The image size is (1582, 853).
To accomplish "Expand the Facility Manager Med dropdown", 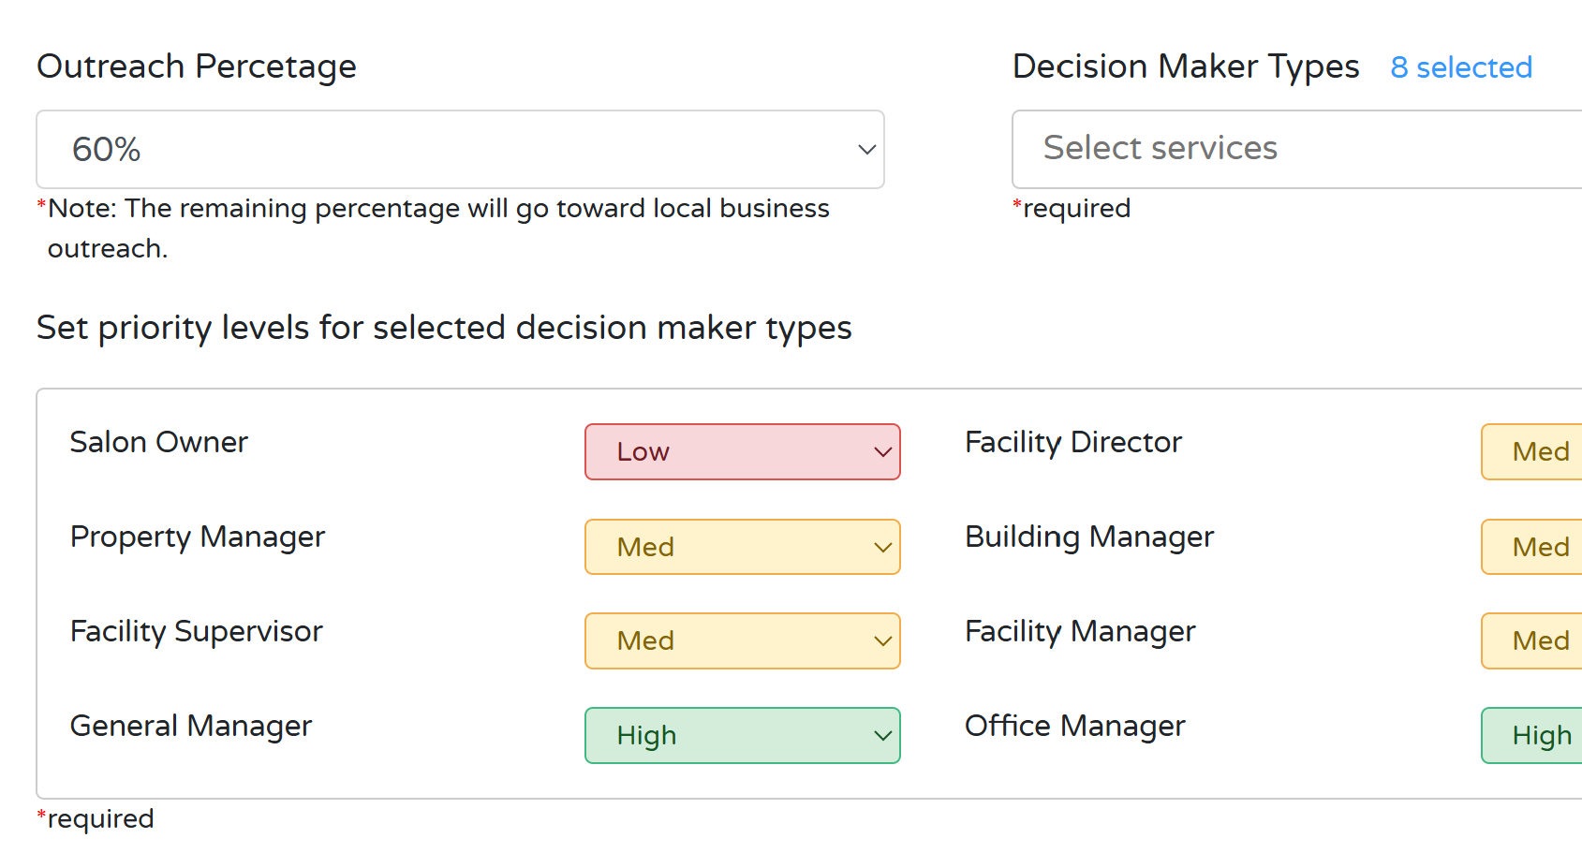I will coord(1532,641).
